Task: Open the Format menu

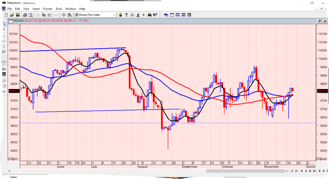Action: click(x=48, y=9)
